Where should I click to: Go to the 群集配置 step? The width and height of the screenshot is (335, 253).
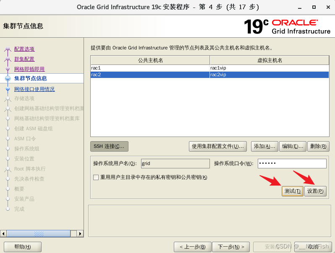24,59
